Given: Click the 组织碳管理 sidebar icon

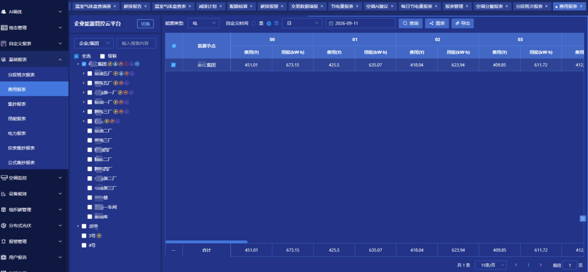Looking at the screenshot, I should (4, 209).
